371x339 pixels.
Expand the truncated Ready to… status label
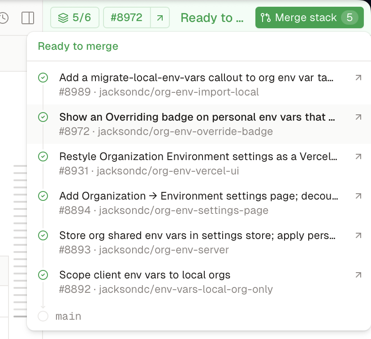pyautogui.click(x=212, y=18)
